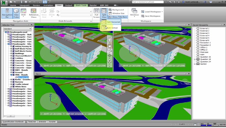Select the 3D Face Set tree item
The width and height of the screenshot is (226, 128).
click(x=23, y=77)
